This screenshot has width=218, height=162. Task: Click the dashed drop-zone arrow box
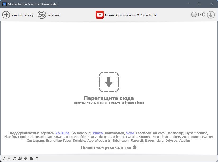[x=109, y=82]
